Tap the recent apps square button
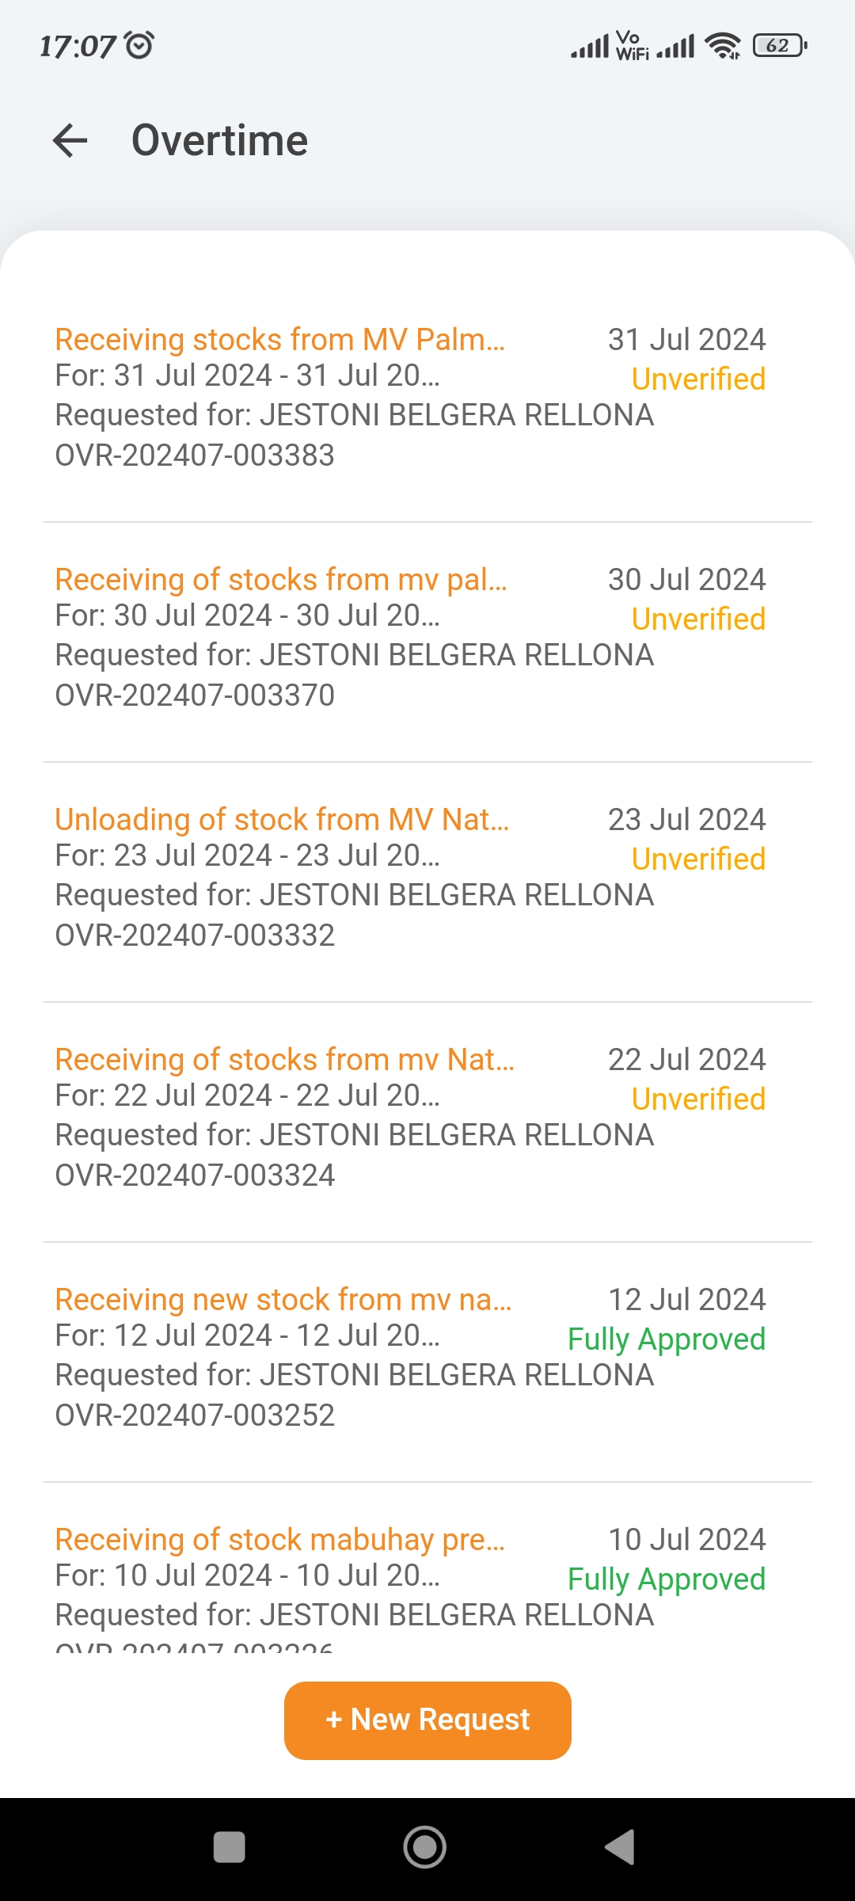Viewport: 855px width, 1901px height. 230,1847
